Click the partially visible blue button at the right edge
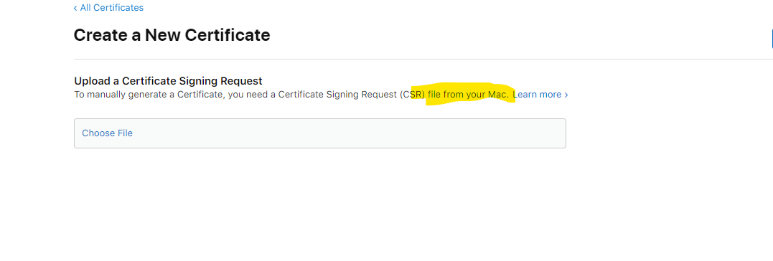Screen dimensions: 773x261 coord(772,39)
